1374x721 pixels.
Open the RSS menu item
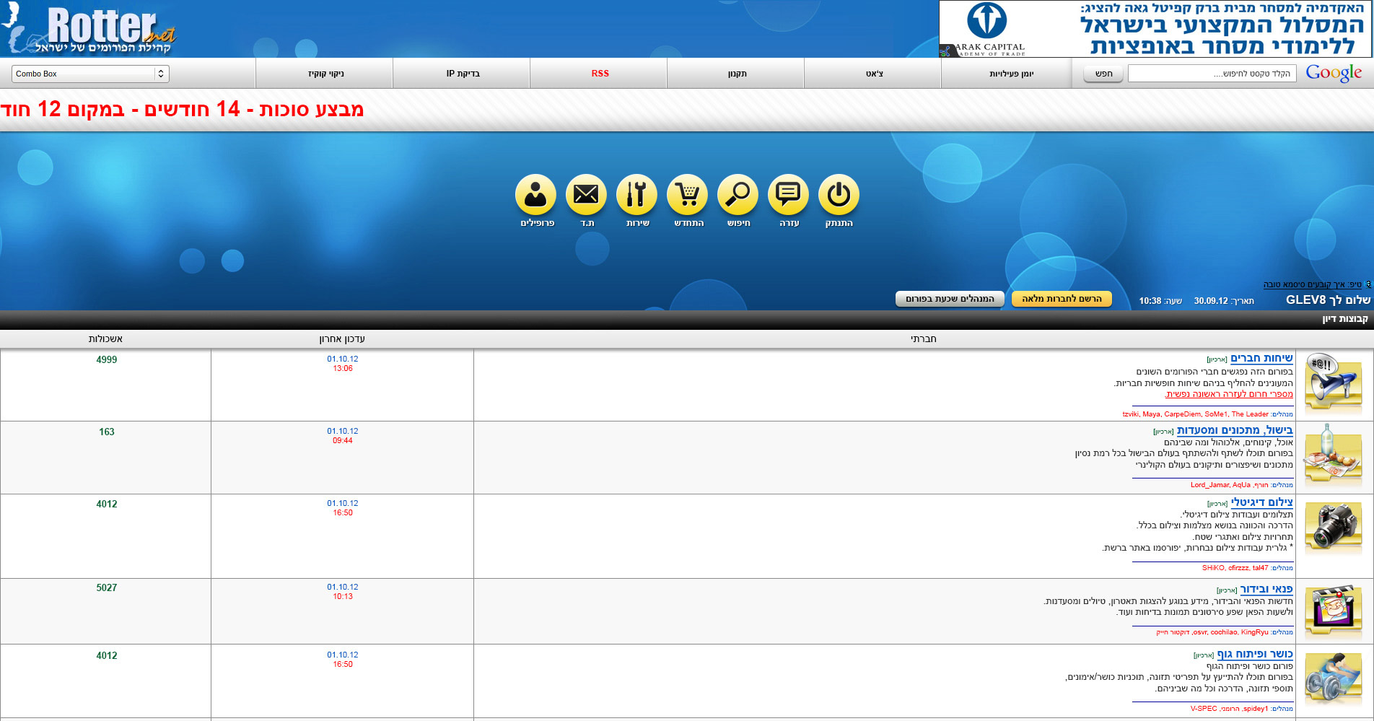[600, 74]
